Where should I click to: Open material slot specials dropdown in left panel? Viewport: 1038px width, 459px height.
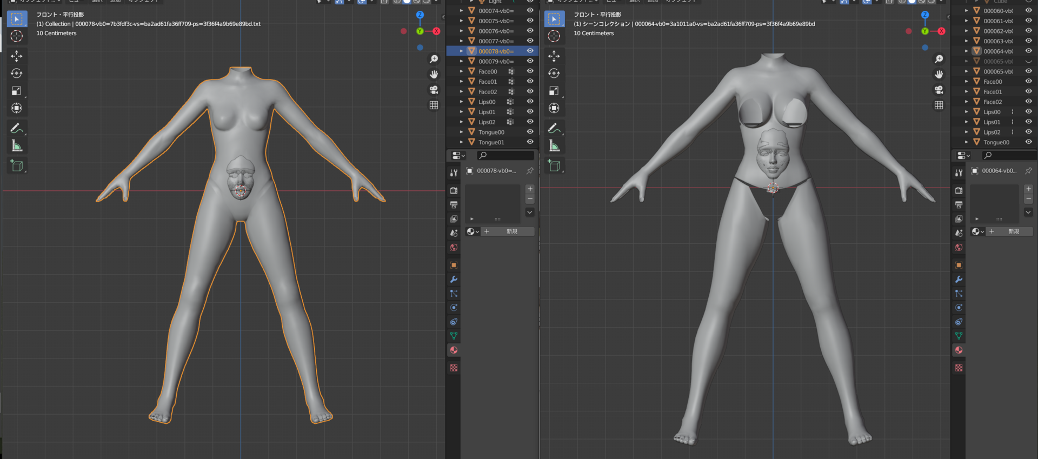(530, 212)
